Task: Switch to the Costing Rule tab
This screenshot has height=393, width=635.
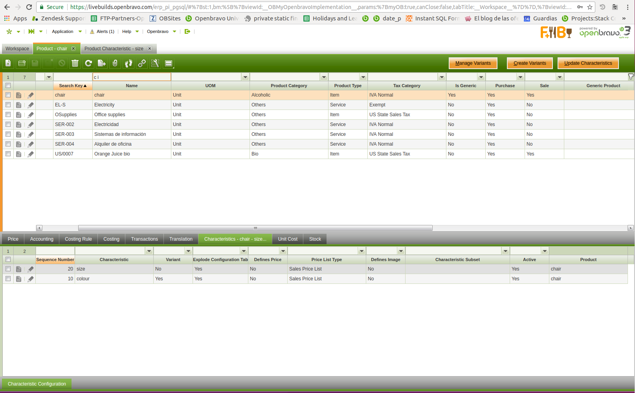Action: pyautogui.click(x=78, y=239)
